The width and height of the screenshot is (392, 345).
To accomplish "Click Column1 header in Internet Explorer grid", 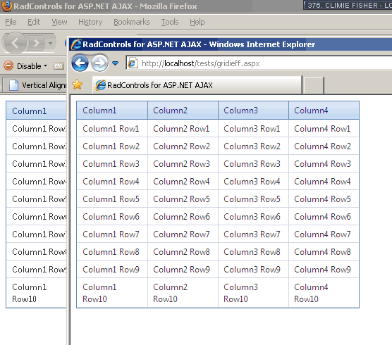I will pyautogui.click(x=112, y=111).
